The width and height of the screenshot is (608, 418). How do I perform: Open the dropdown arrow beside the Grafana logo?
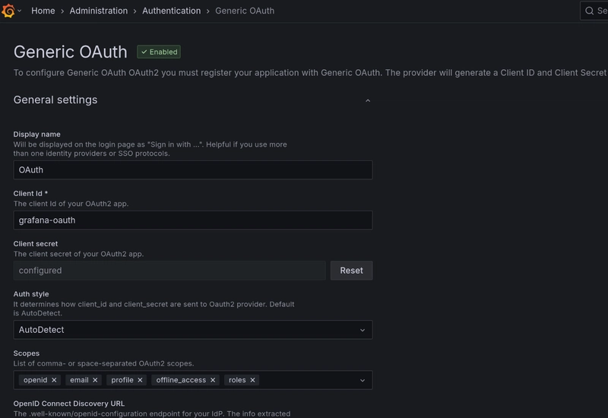point(20,11)
